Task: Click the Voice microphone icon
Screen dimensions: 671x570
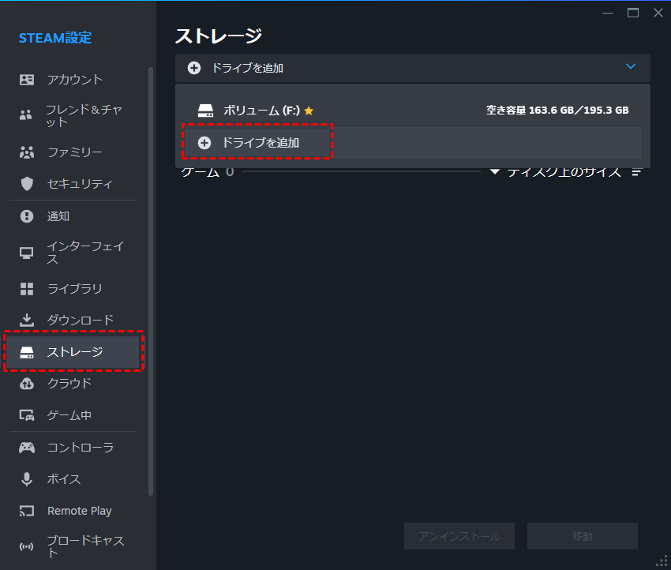Action: point(27,479)
